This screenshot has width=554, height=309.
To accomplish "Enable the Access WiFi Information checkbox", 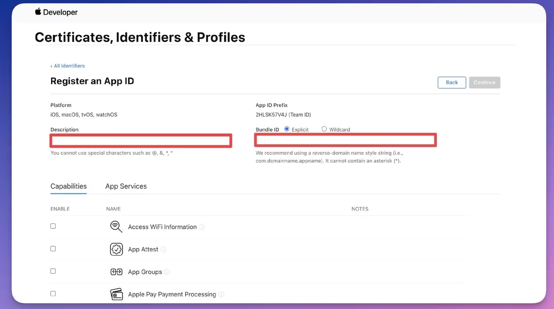I will (53, 226).
